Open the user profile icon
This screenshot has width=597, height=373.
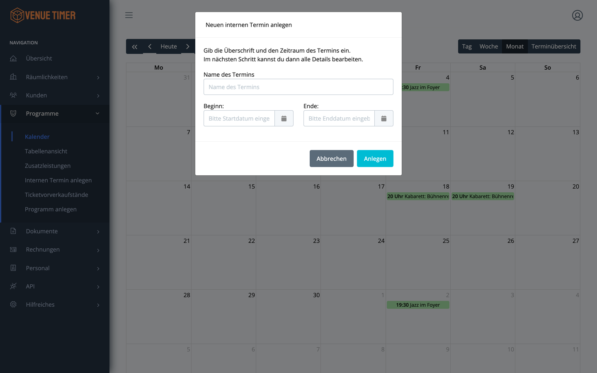click(x=578, y=15)
